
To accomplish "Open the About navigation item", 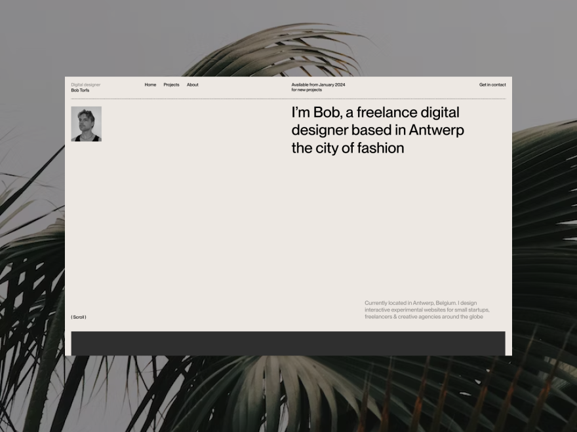I will 193,85.
